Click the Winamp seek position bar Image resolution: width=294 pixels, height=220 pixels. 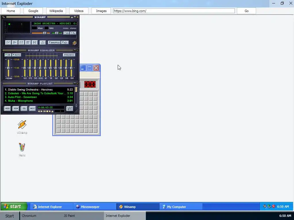tap(40, 37)
